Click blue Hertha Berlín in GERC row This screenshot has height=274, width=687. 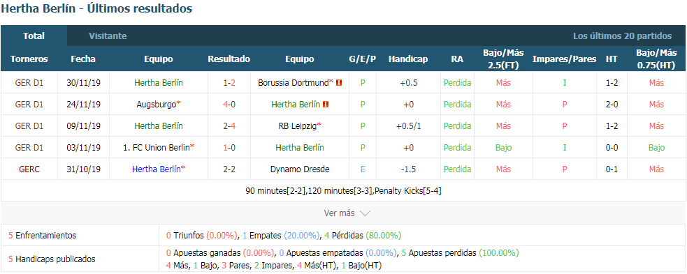[x=157, y=169]
